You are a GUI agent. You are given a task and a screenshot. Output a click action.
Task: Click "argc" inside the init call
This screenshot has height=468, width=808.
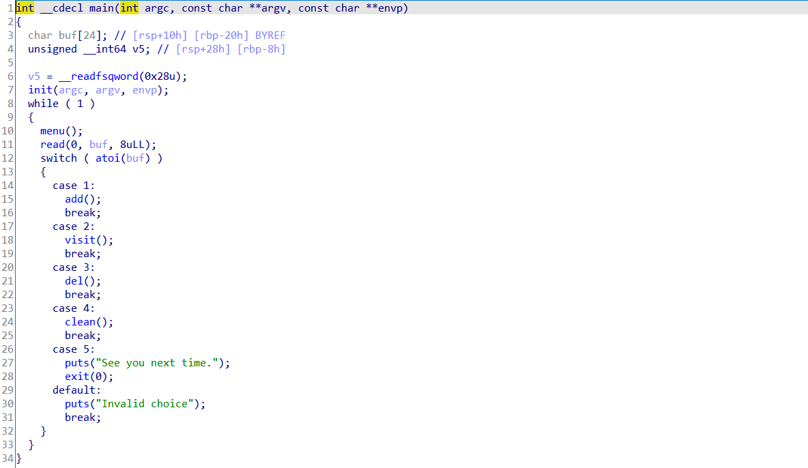[x=70, y=90]
